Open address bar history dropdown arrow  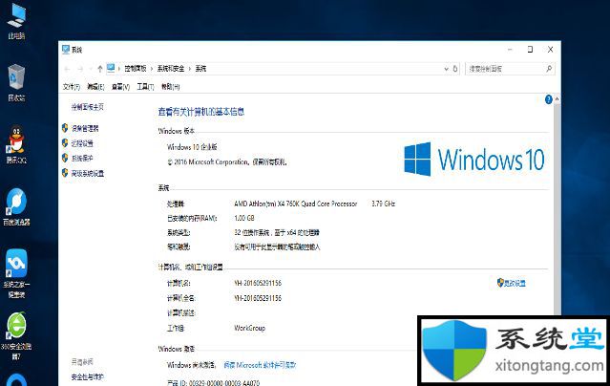coord(446,69)
